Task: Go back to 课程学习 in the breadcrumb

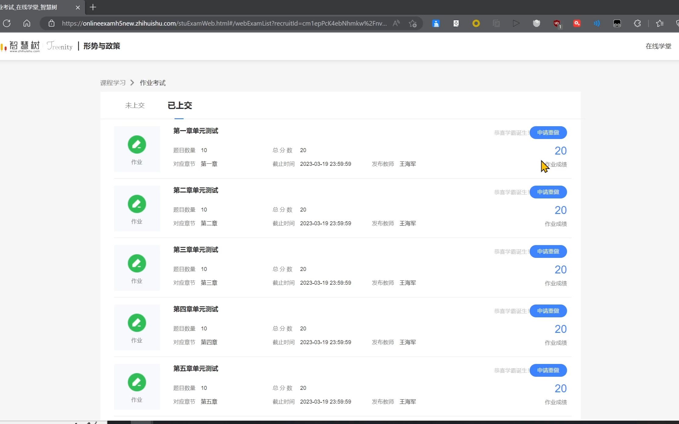Action: [113, 83]
